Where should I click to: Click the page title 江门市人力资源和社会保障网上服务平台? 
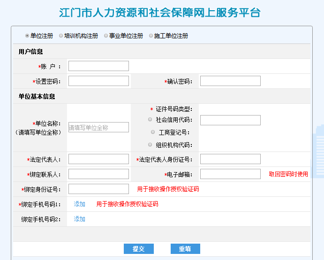click(160, 13)
